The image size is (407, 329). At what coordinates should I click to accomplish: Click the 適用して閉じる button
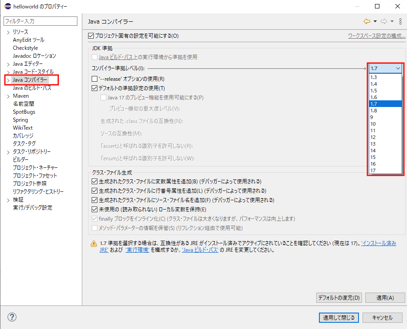[338, 317]
